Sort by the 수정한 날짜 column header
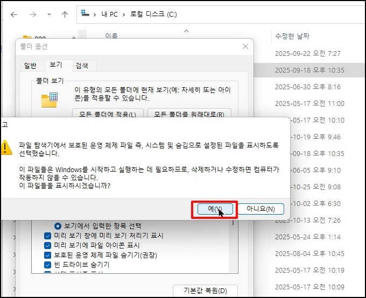366x298 pixels. click(x=292, y=36)
